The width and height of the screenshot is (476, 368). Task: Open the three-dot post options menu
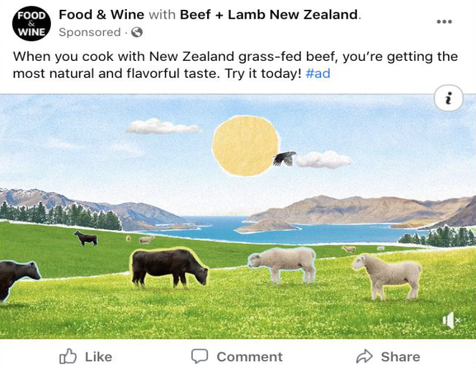point(444,22)
